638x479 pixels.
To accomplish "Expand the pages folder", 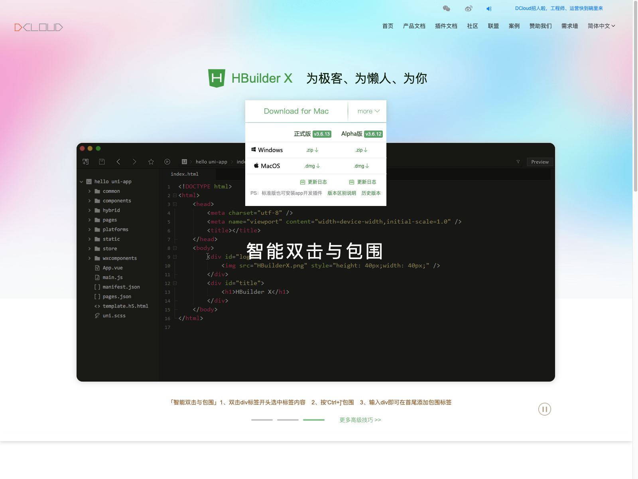I will (x=89, y=220).
